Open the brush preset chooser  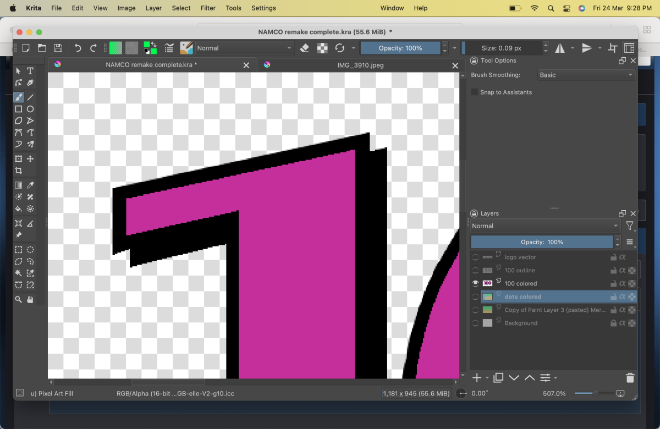pyautogui.click(x=186, y=48)
